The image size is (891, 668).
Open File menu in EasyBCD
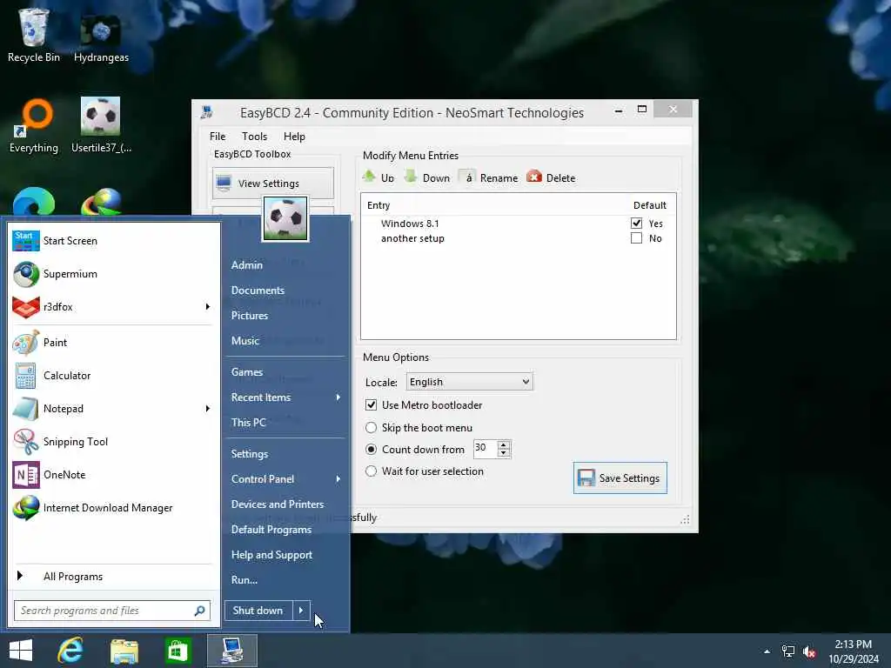[x=217, y=137]
